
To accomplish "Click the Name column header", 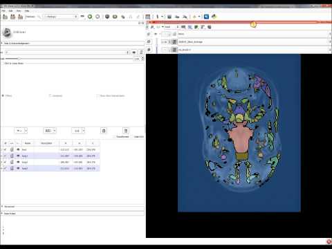I will click(x=28, y=143).
